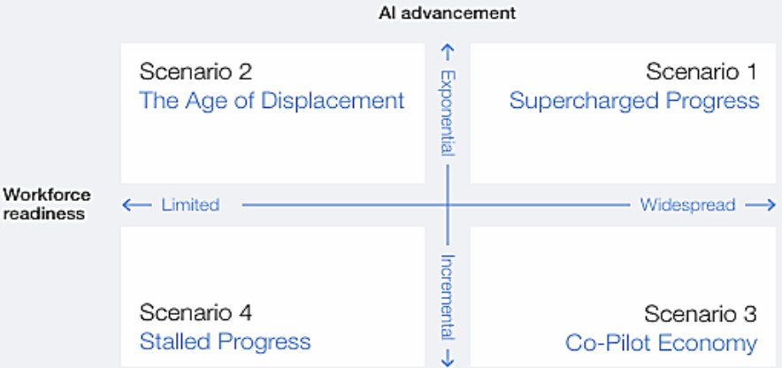This screenshot has height=368, width=782.
Task: Click the Widespread axis label
Action: tap(687, 205)
